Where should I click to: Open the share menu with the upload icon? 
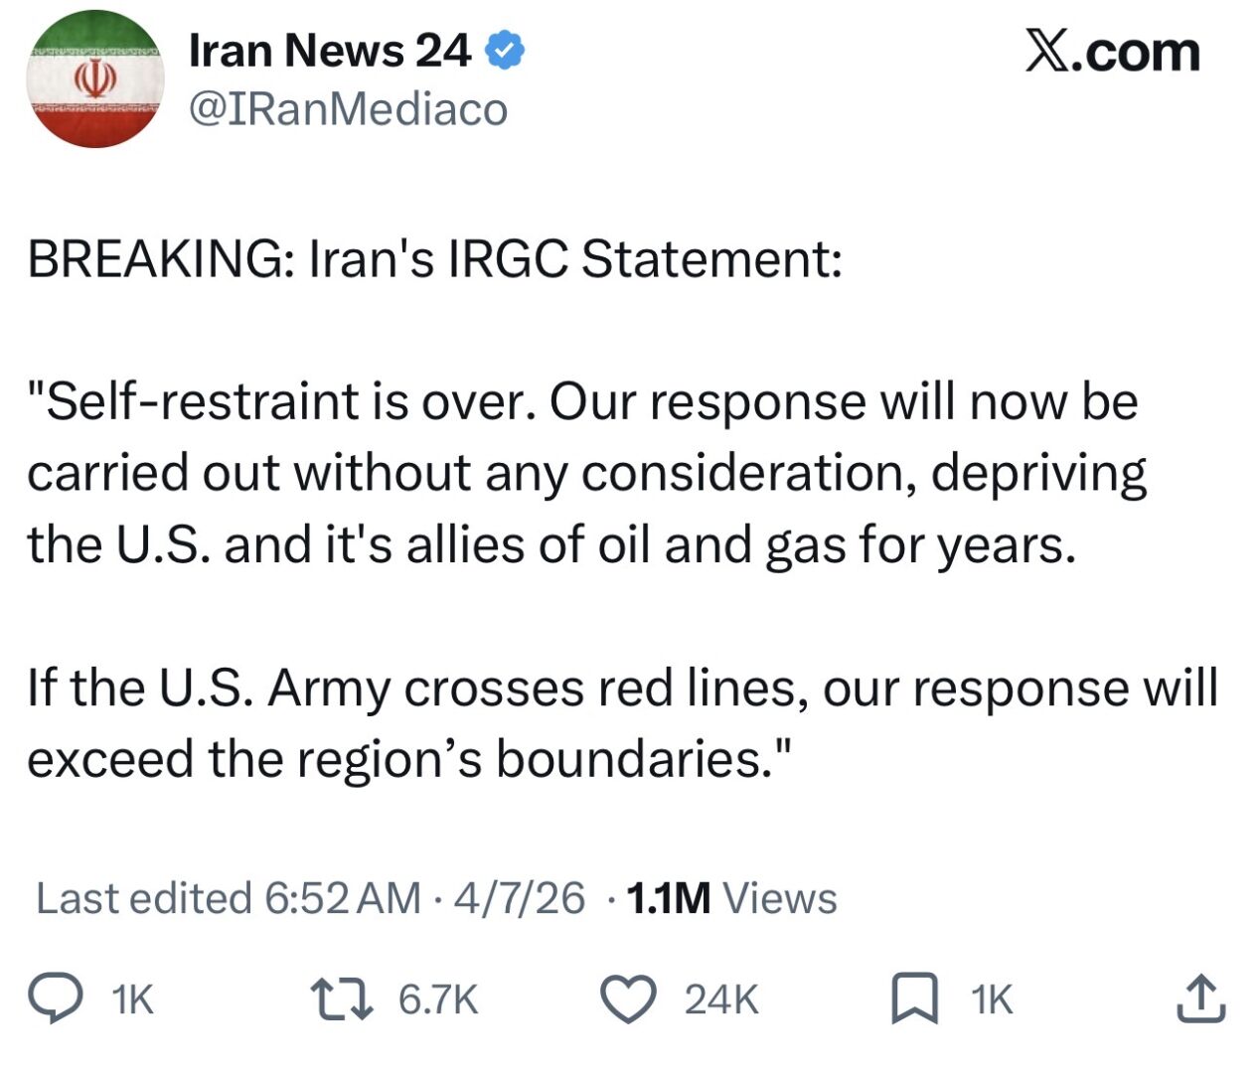[x=1200, y=998]
